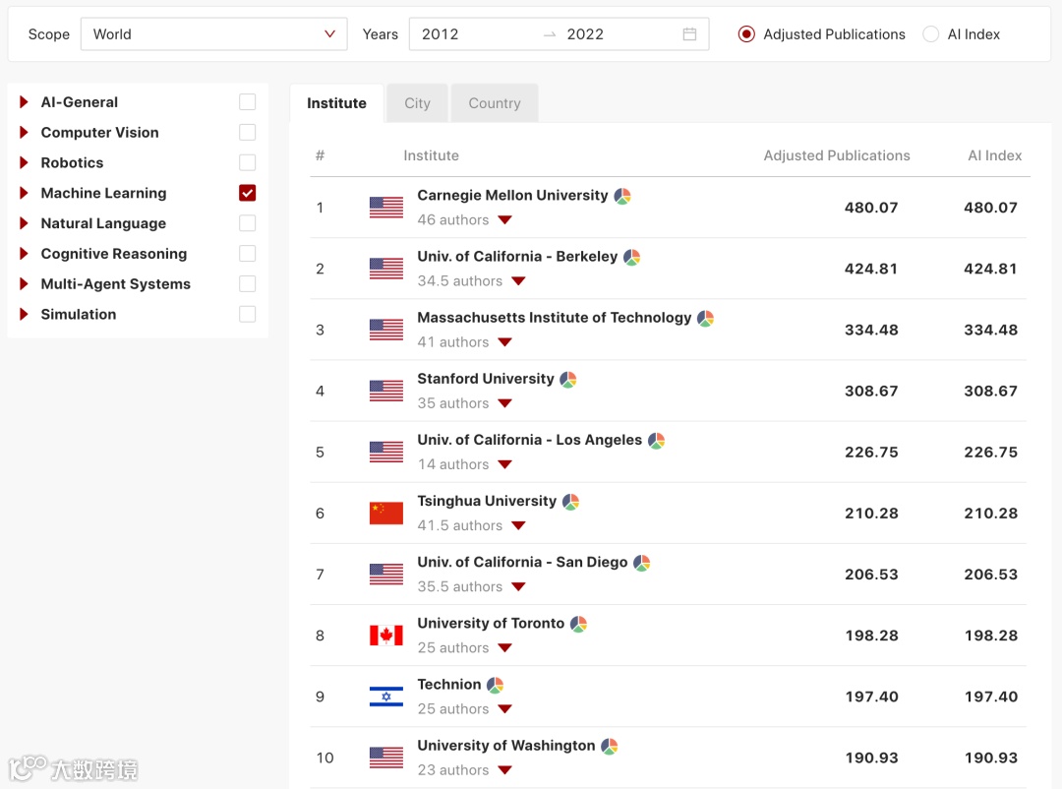Open the Scope World dropdown
Viewport: 1062px width, 789px height.
coord(214,33)
